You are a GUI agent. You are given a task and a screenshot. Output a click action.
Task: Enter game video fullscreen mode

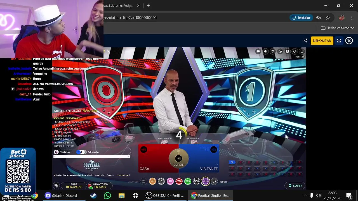302,51
